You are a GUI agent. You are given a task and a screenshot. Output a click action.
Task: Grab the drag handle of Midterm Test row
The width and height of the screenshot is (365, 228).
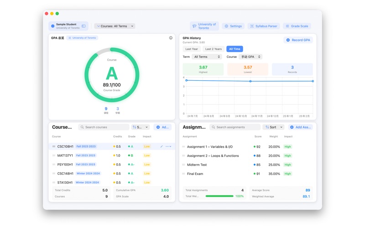tap(183, 165)
